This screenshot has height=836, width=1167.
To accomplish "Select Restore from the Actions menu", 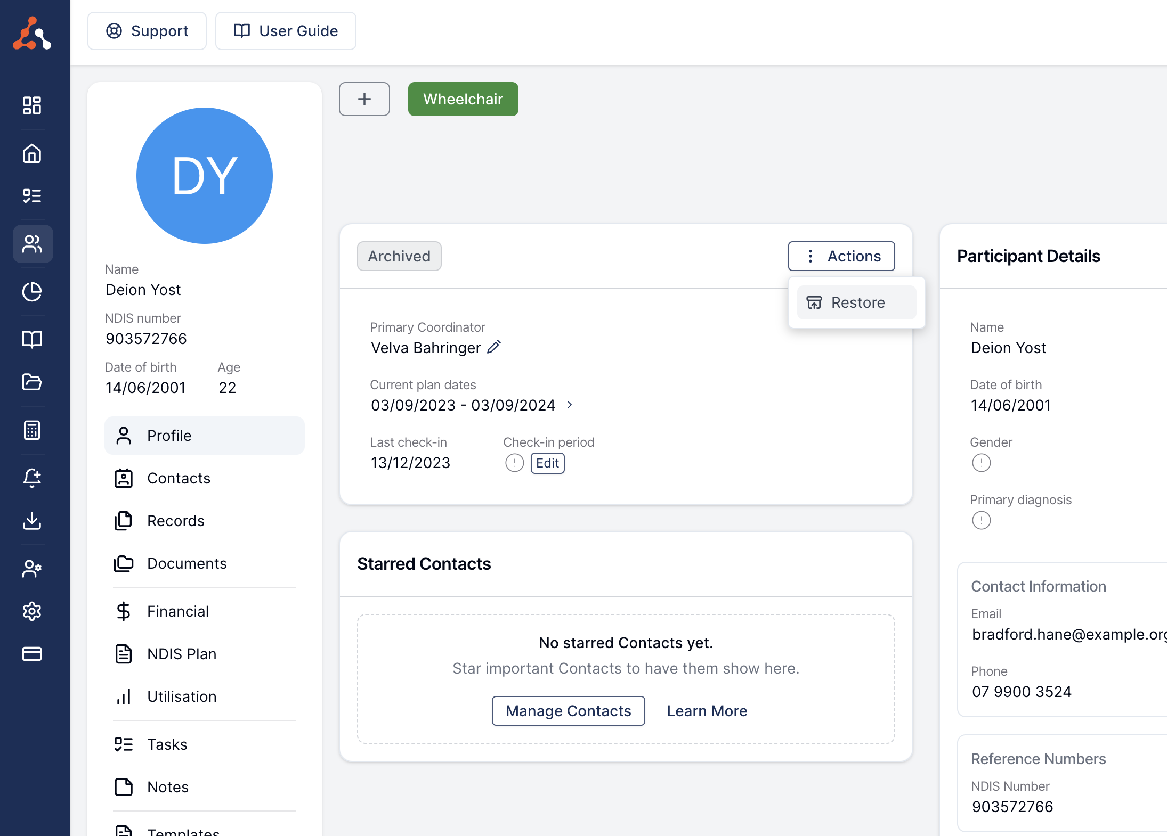I will pos(856,302).
